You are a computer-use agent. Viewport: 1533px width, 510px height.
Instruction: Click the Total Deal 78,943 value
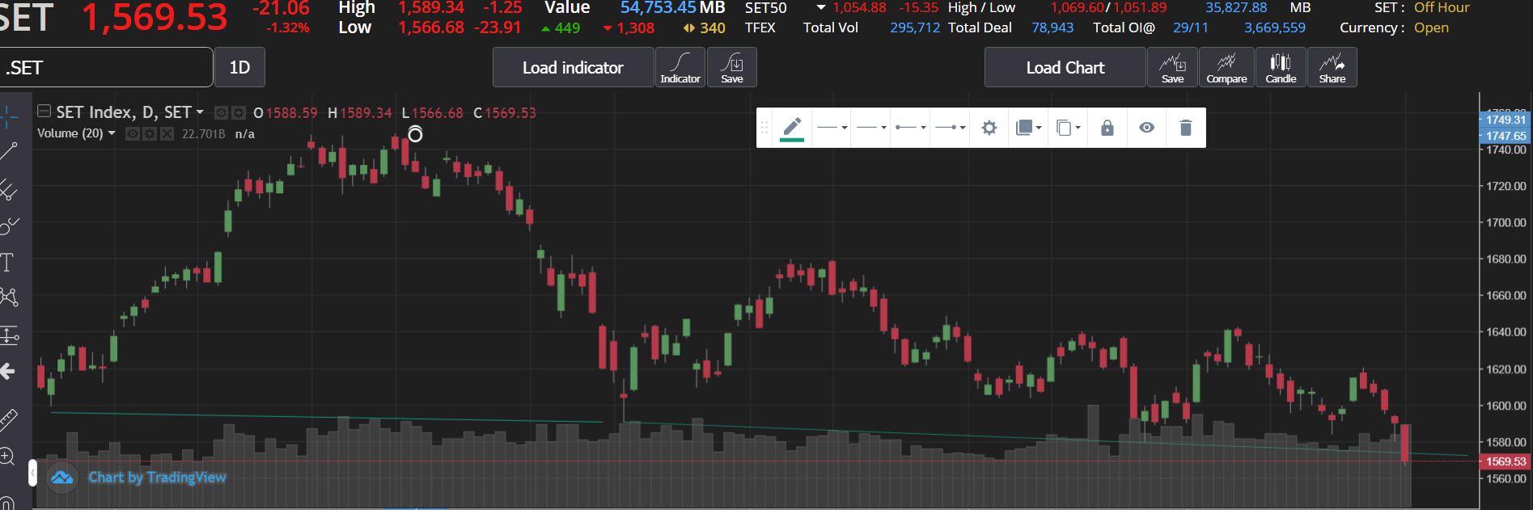coord(1052,27)
